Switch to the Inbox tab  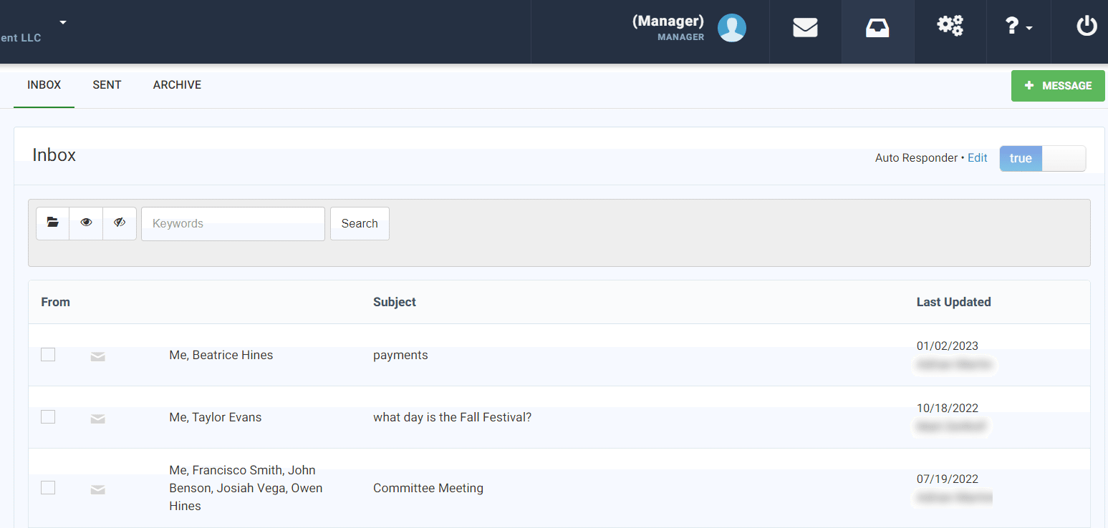click(44, 85)
